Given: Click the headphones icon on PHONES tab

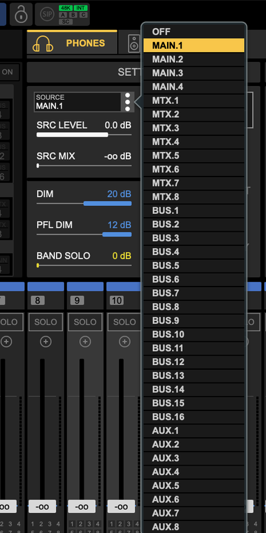Looking at the screenshot, I should click(43, 43).
